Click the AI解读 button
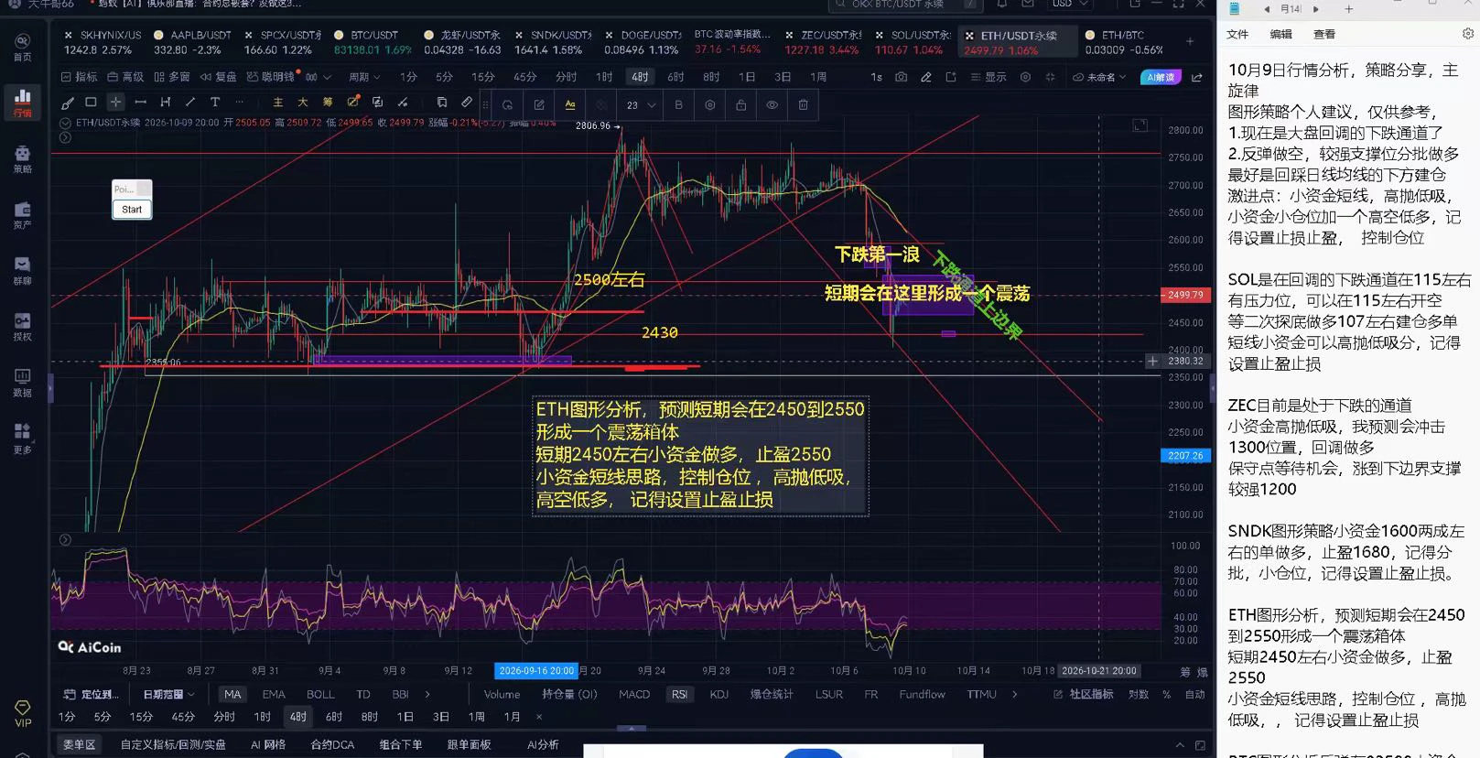The image size is (1480, 758). click(x=1161, y=77)
